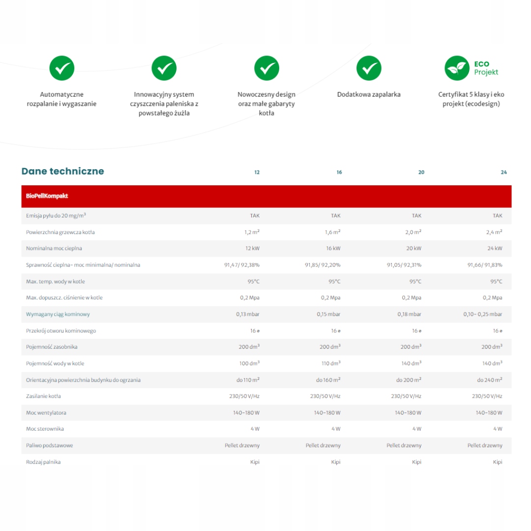Click the checkmark above Innowacyjny system czyszczenia
This screenshot has width=531, height=531.
(164, 68)
